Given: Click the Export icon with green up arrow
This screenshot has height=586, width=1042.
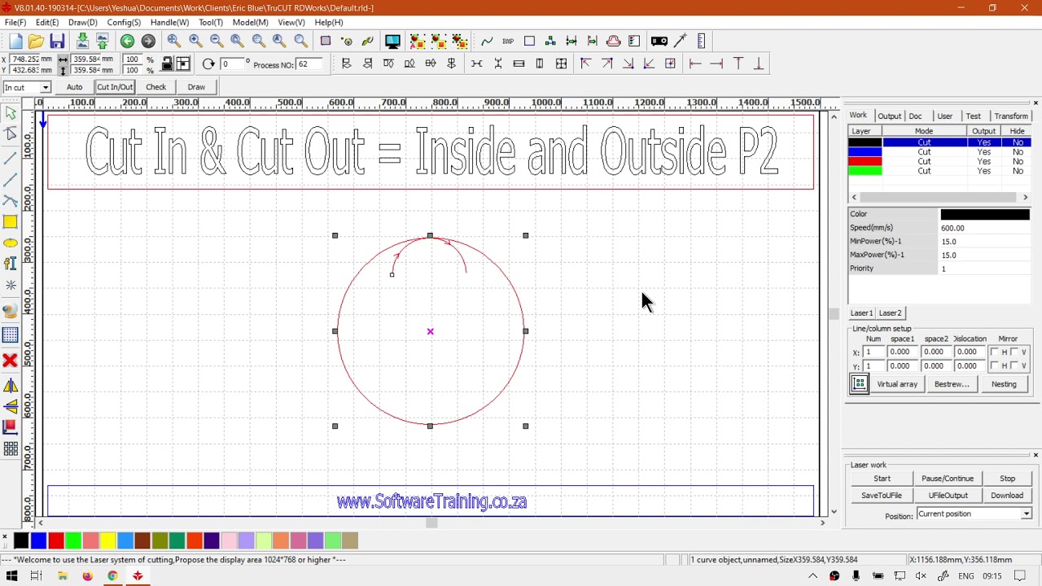Looking at the screenshot, I should pyautogui.click(x=103, y=42).
